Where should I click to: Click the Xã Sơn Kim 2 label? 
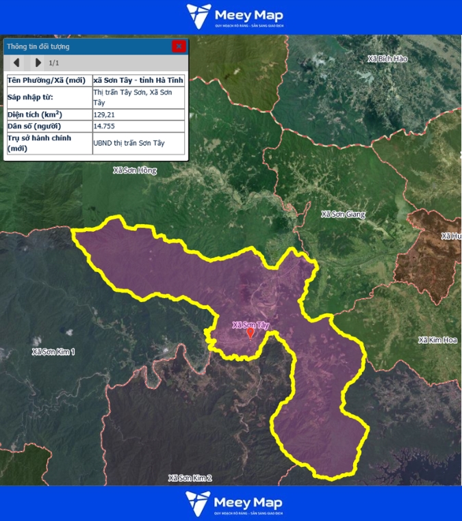tap(190, 478)
